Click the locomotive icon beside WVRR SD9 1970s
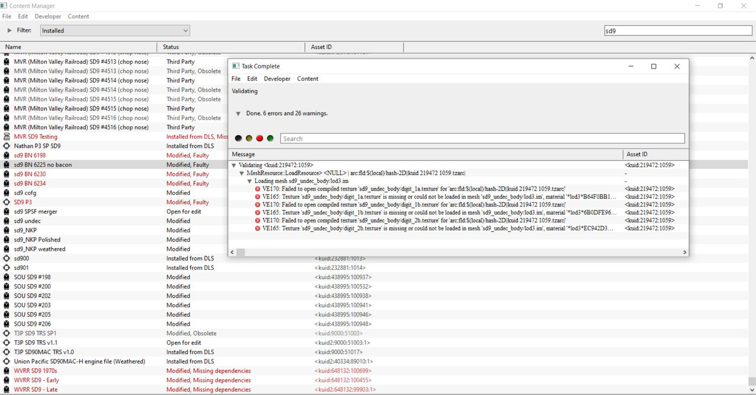756x395 pixels. (x=6, y=371)
